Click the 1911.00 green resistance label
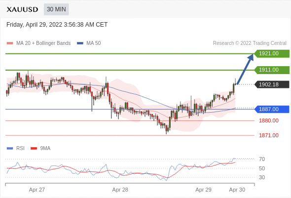The image size is (291, 198). [272, 70]
